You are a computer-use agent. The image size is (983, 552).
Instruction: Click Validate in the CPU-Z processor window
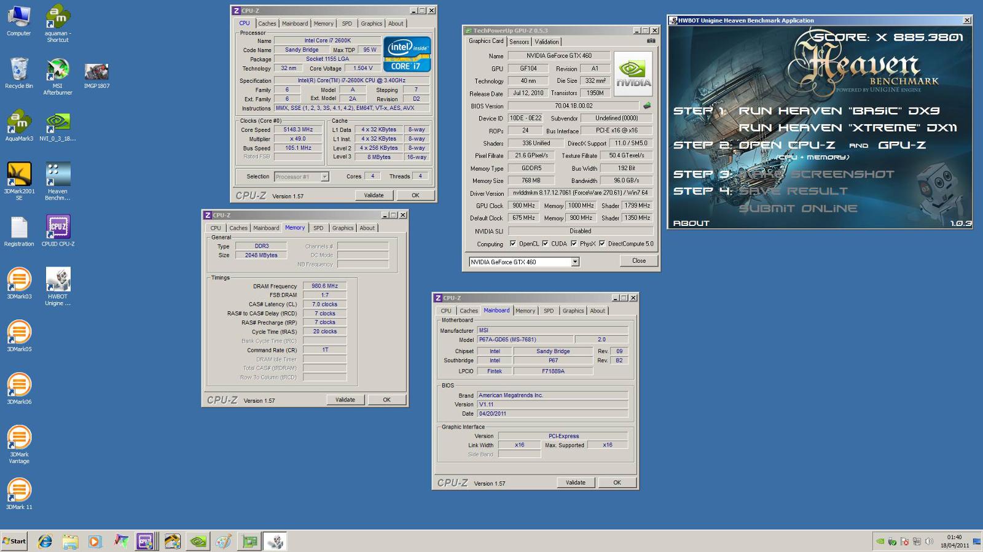pyautogui.click(x=374, y=195)
